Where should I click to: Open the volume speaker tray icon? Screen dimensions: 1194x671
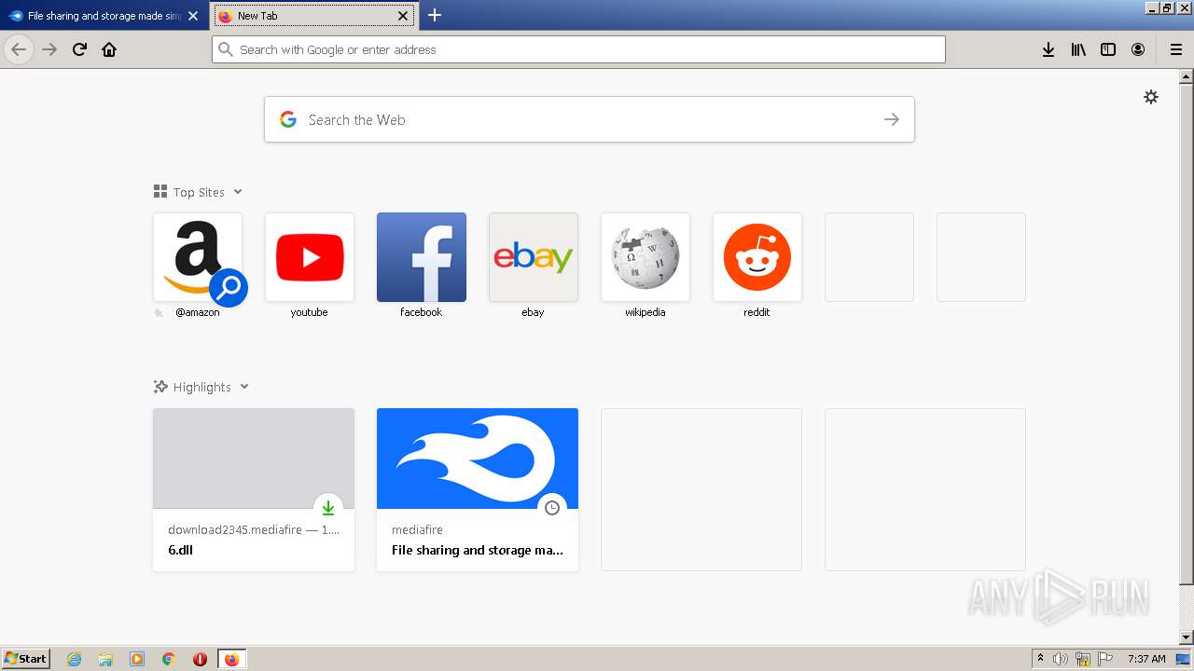tap(1061, 659)
